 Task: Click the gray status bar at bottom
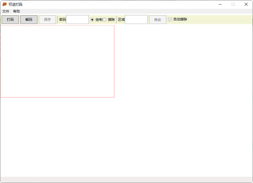coord(126,180)
